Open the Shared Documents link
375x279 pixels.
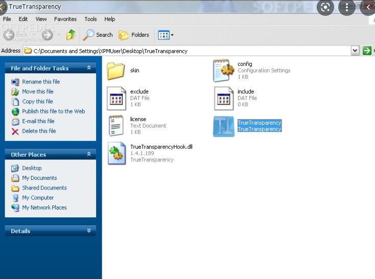coord(44,188)
